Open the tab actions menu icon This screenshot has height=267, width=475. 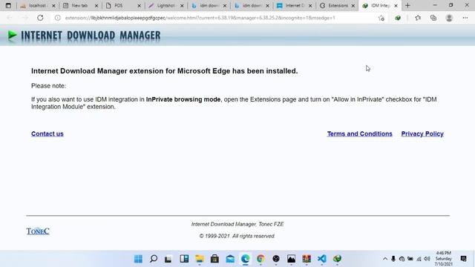pyautogui.click(x=8, y=5)
